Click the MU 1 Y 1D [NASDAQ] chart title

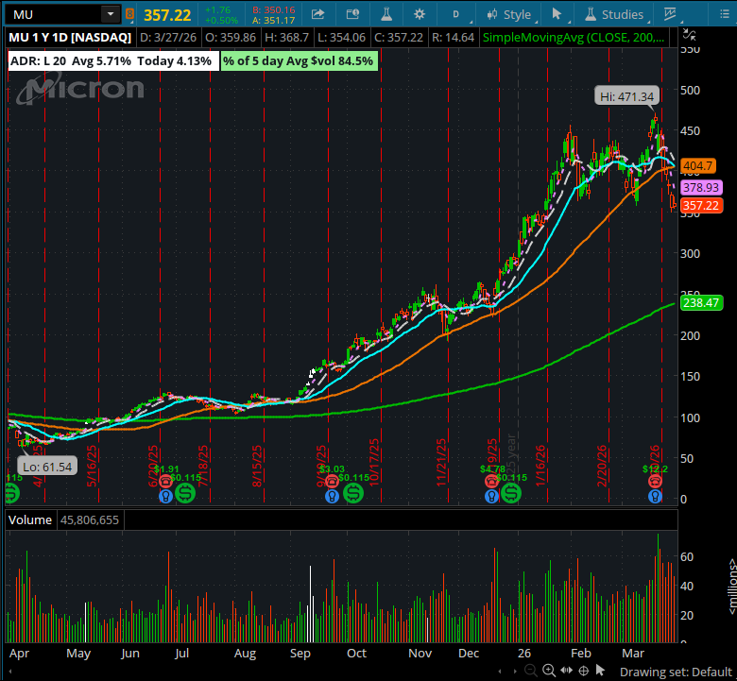pos(70,37)
